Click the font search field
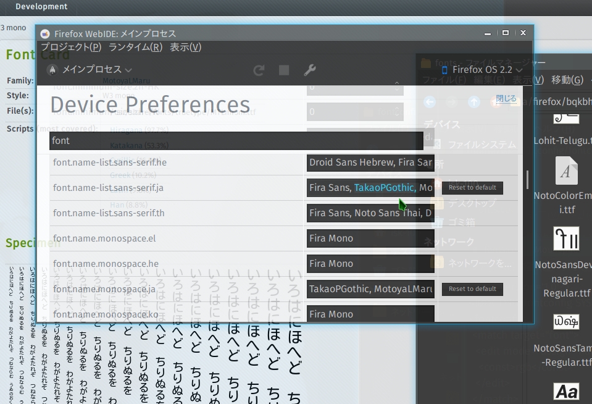This screenshot has width=592, height=404. (x=236, y=141)
